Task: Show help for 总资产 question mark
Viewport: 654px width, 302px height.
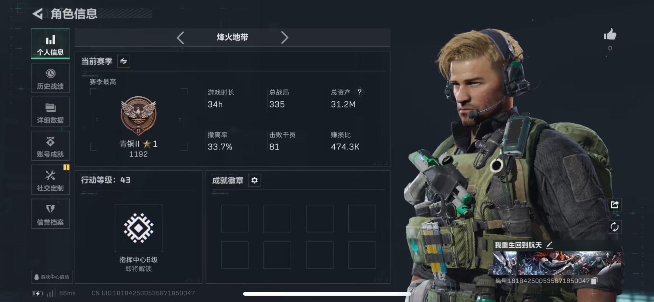Action: click(359, 92)
